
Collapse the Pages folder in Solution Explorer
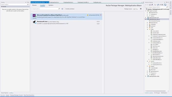pyautogui.click(x=148, y=29)
